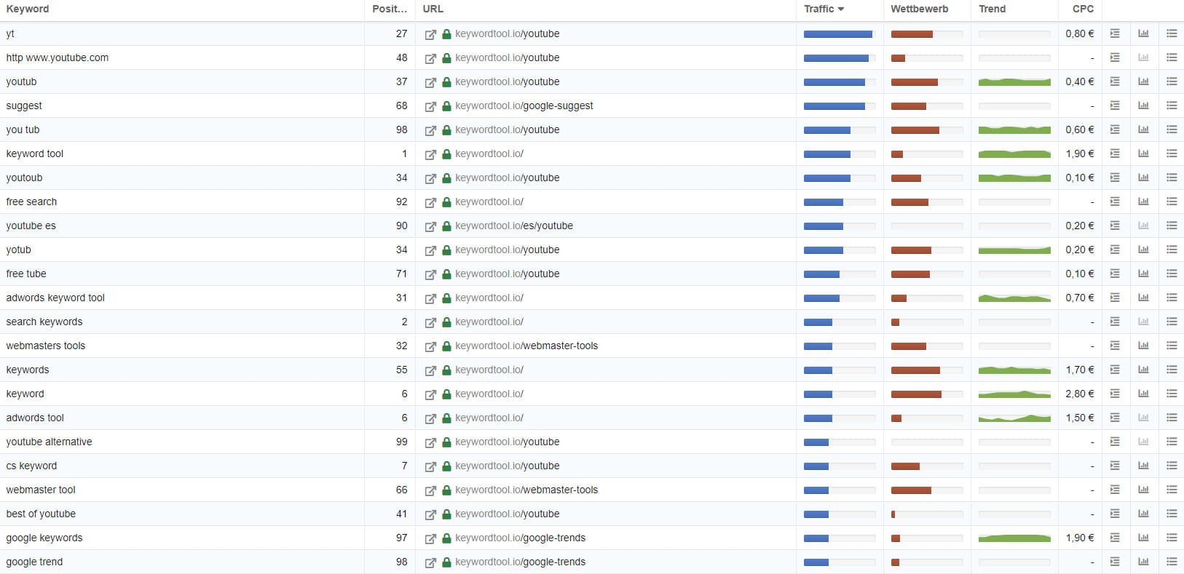Image resolution: width=1184 pixels, height=574 pixels.
Task: Click green lock icon in 'http www.youtube.com' row
Action: coord(446,57)
